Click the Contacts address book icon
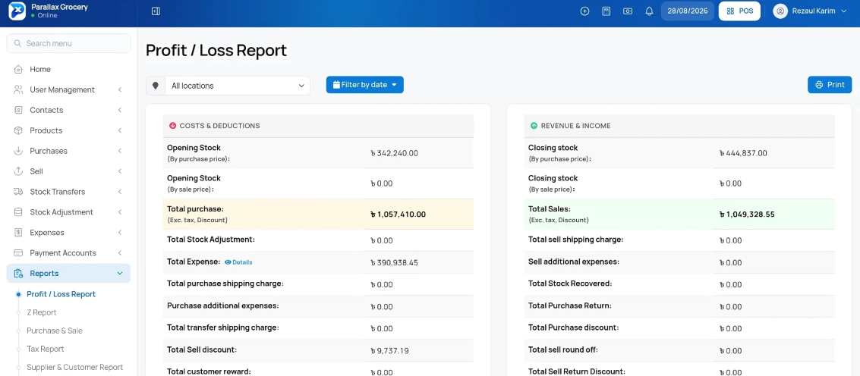Screen dimensions: 860x376 coord(18,110)
